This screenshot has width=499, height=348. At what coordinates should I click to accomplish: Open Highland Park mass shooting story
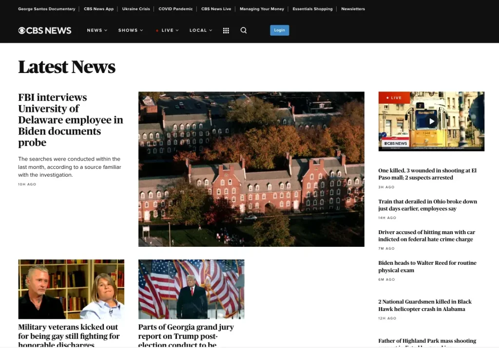coord(427,343)
